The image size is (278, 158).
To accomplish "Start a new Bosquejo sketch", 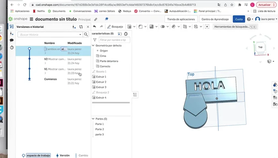I will pyautogui.click(x=115, y=27).
